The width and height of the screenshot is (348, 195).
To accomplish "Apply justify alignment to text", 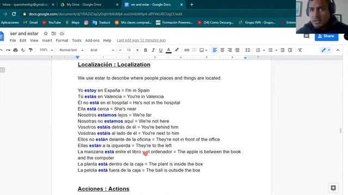I will 237,50.
